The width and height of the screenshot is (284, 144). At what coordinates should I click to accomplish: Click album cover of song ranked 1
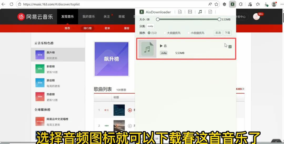point(119,110)
